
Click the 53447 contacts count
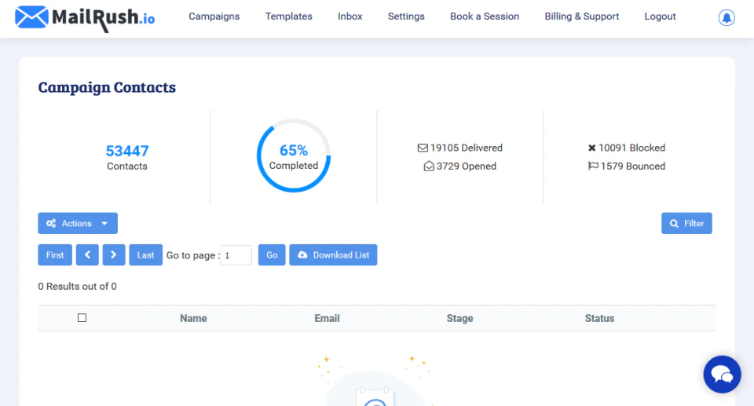click(127, 151)
